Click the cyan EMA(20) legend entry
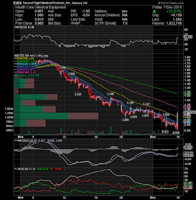Screen dimensions: 196x200 [x=25, y=64]
